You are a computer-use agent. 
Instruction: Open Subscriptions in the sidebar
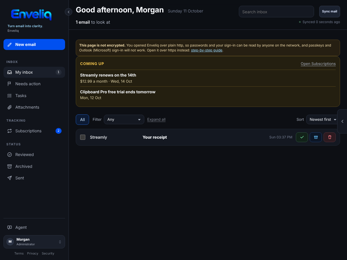[x=34, y=131]
